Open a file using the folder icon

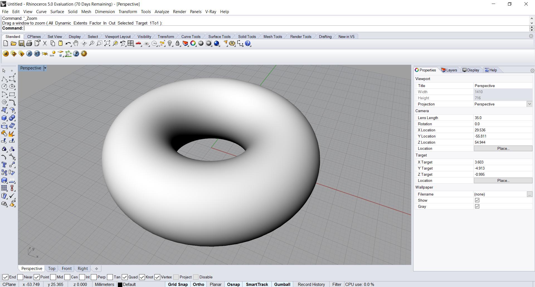point(13,44)
